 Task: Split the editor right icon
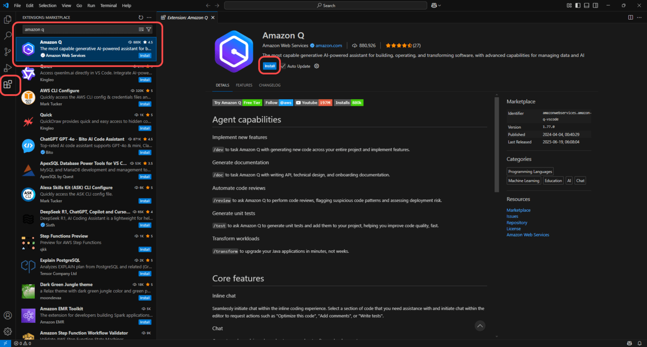tap(630, 17)
